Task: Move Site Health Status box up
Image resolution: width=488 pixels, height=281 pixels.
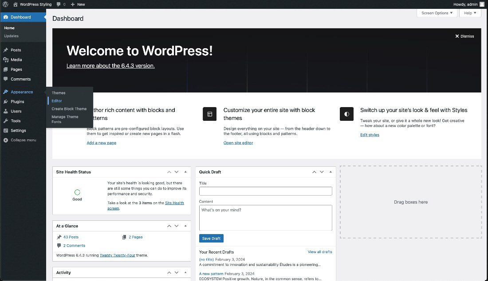Action: pos(169,172)
